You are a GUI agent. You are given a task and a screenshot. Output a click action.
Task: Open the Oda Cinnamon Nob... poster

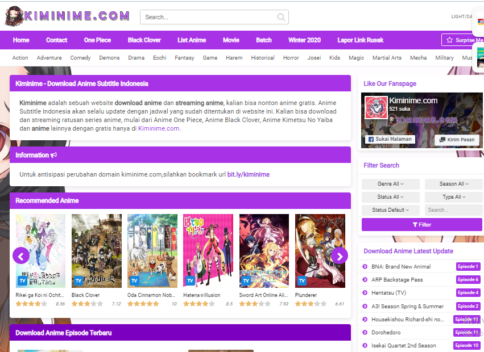tap(152, 251)
